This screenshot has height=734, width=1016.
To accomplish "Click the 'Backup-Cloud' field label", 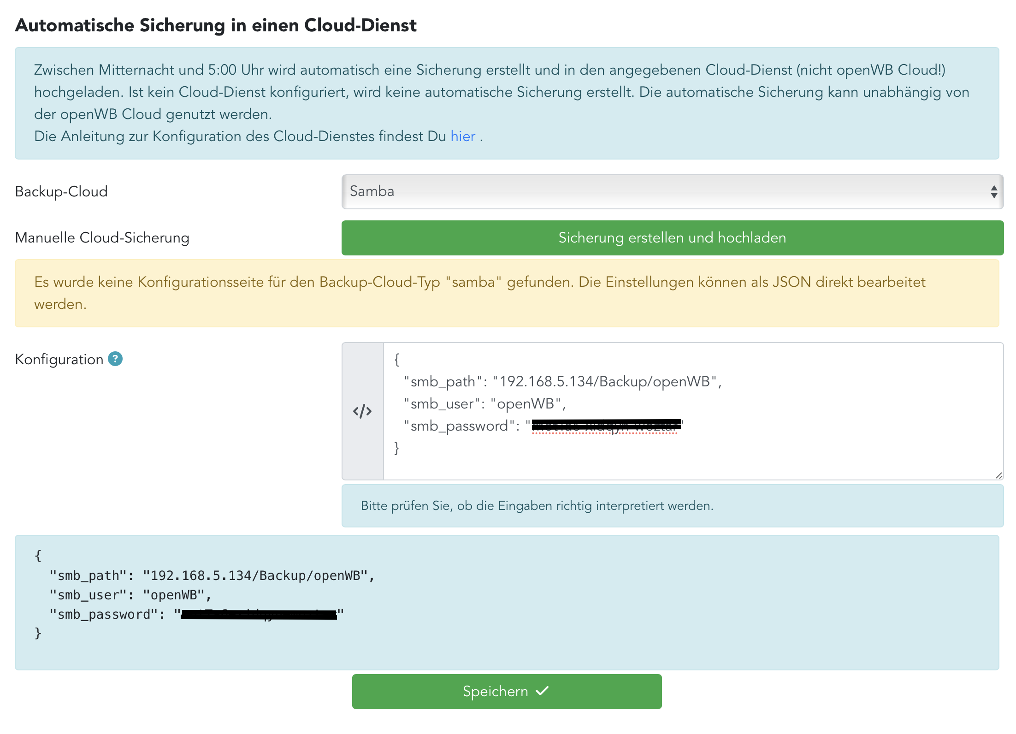I will point(61,192).
